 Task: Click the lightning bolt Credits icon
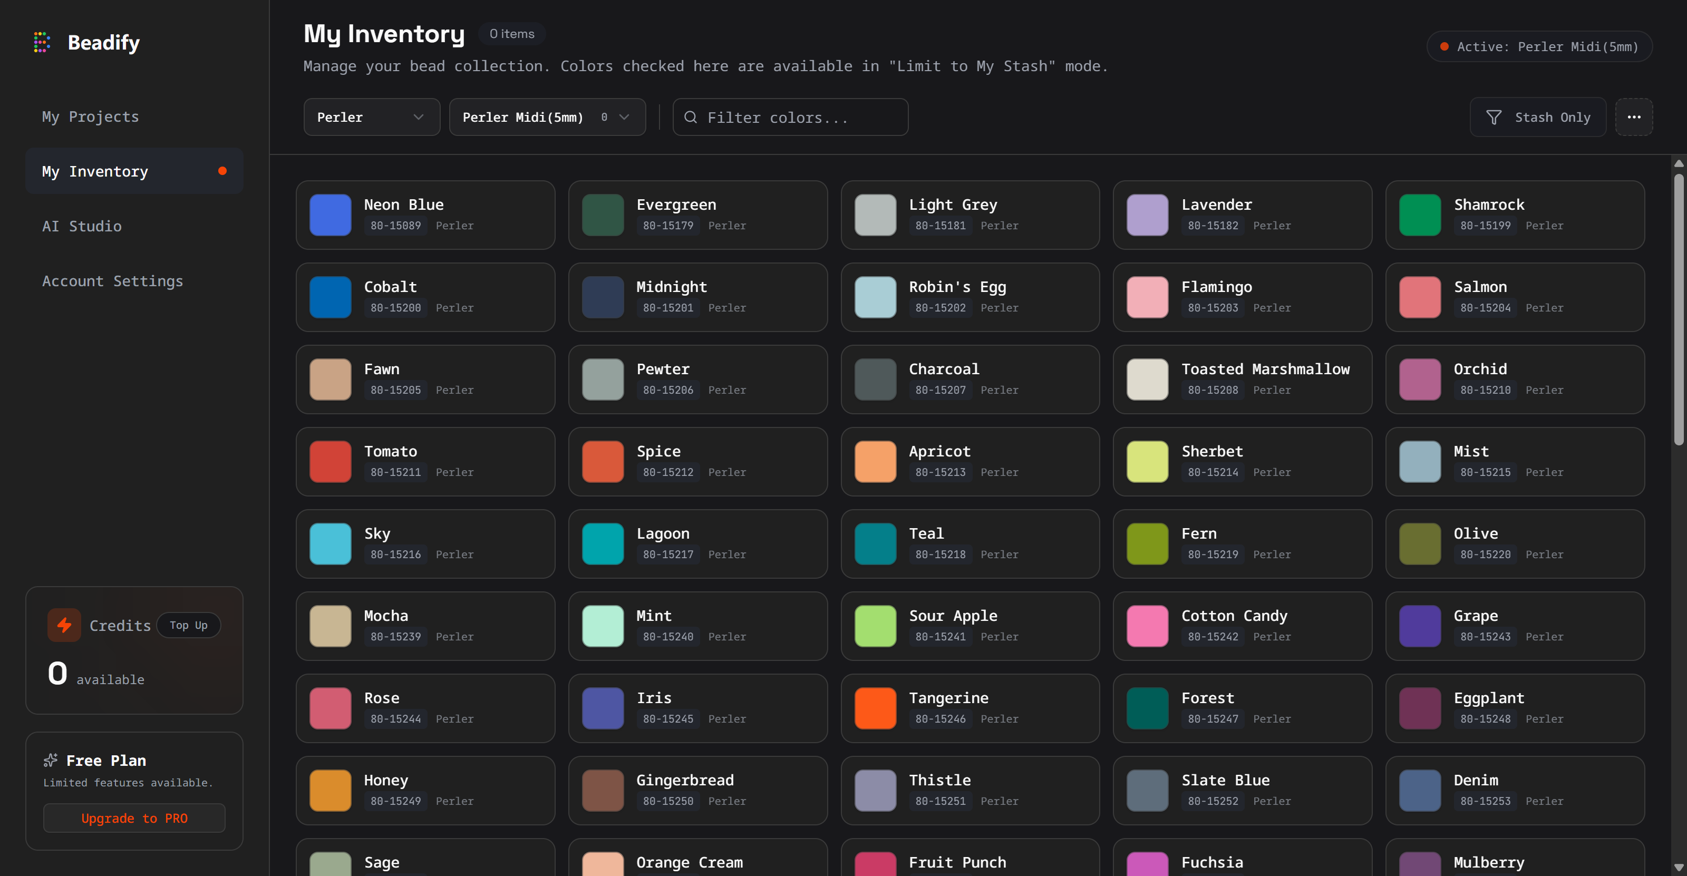63,625
